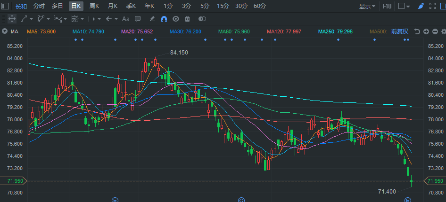Select the 日K daily candlestick tab
This screenshot has height=202, width=446.
click(x=76, y=6)
